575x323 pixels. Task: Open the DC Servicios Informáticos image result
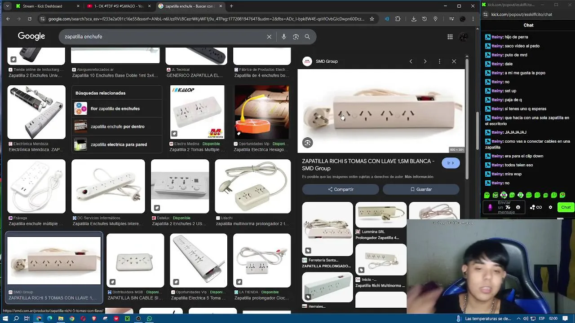tap(108, 186)
